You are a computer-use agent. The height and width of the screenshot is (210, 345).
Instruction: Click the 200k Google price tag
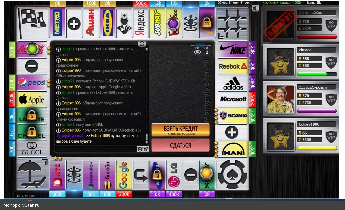124,194
